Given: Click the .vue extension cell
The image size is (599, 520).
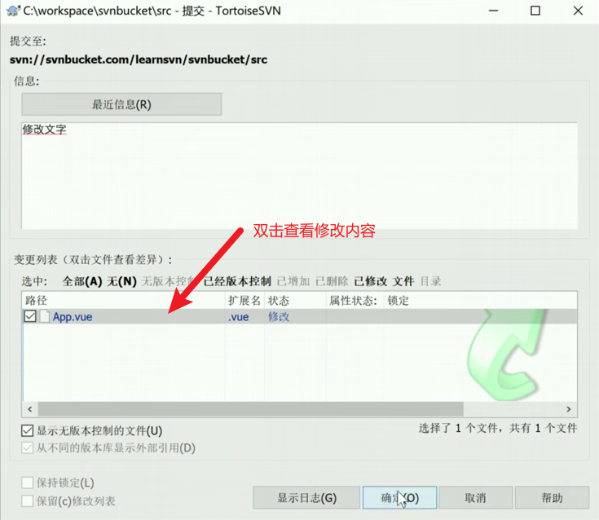Looking at the screenshot, I should click(x=238, y=317).
